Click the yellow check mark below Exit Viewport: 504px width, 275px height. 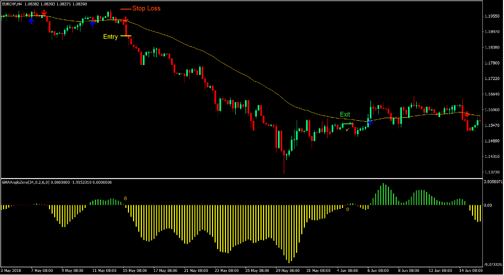pyautogui.click(x=348, y=130)
